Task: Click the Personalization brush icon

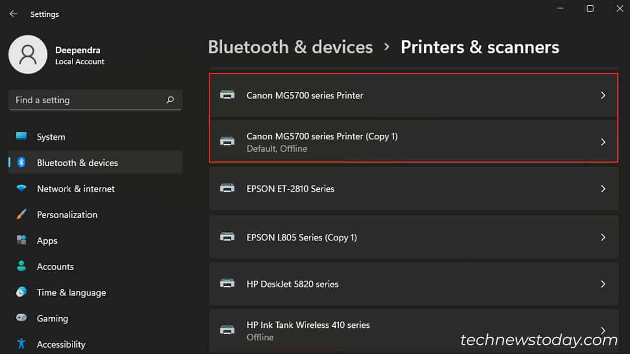Action: (22, 214)
